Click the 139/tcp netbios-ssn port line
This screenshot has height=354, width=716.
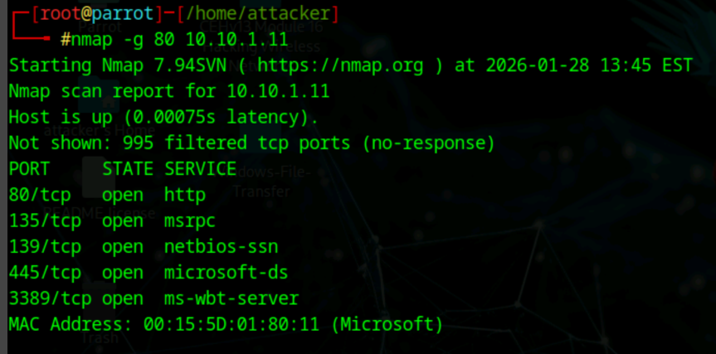tap(143, 247)
